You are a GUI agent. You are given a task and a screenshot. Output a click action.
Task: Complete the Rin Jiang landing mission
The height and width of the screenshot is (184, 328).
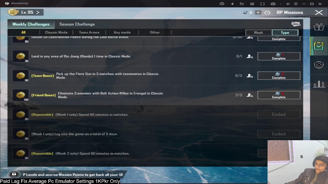[279, 56]
